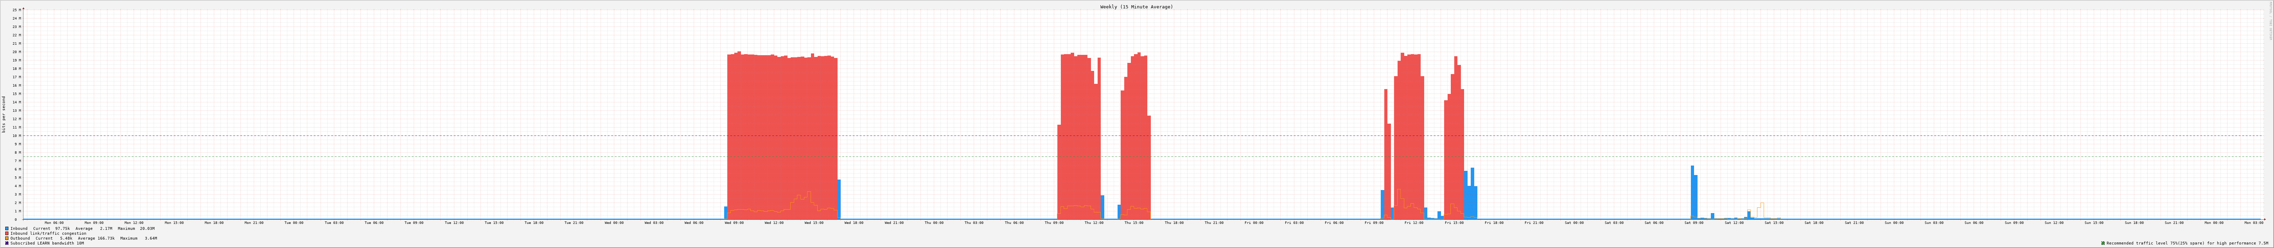Click the green Recommended traffic level swatch
Viewport: 2274px width, 248px height.
point(2103,243)
